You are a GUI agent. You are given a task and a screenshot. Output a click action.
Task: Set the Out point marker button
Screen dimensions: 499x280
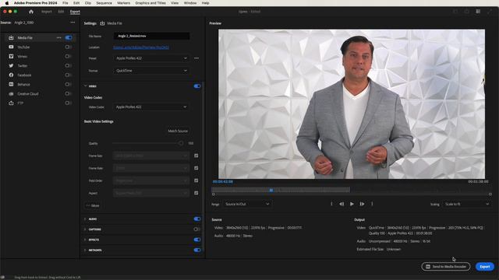372,204
